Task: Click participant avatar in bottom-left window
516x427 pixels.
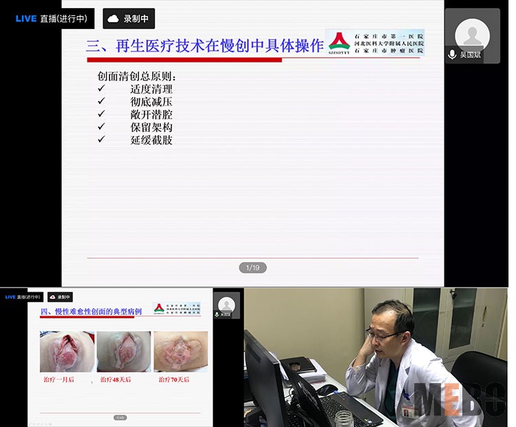Action: pos(226,305)
